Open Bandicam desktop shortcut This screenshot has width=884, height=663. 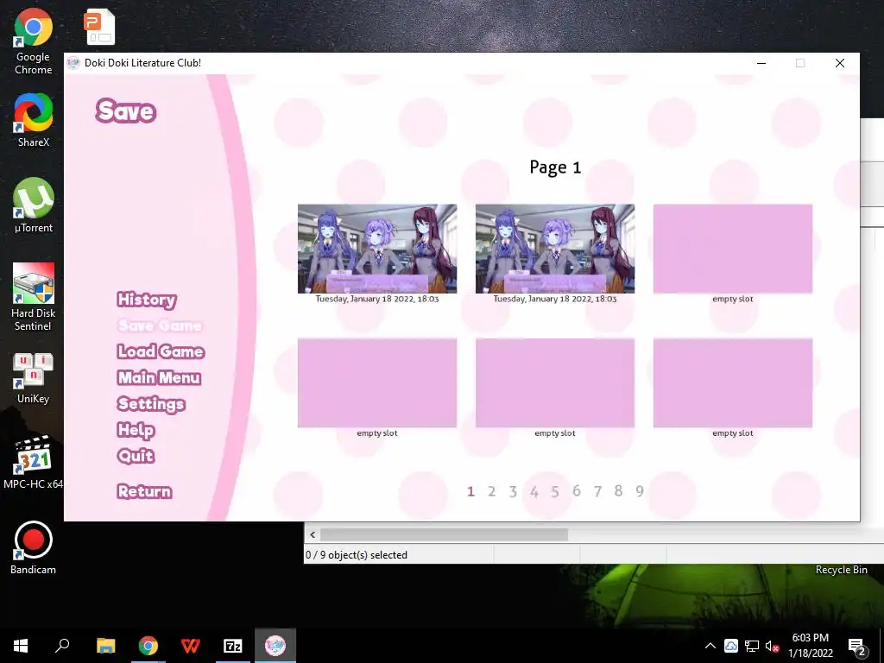point(34,548)
